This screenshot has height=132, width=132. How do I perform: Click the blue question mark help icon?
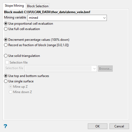(x=5, y=126)
